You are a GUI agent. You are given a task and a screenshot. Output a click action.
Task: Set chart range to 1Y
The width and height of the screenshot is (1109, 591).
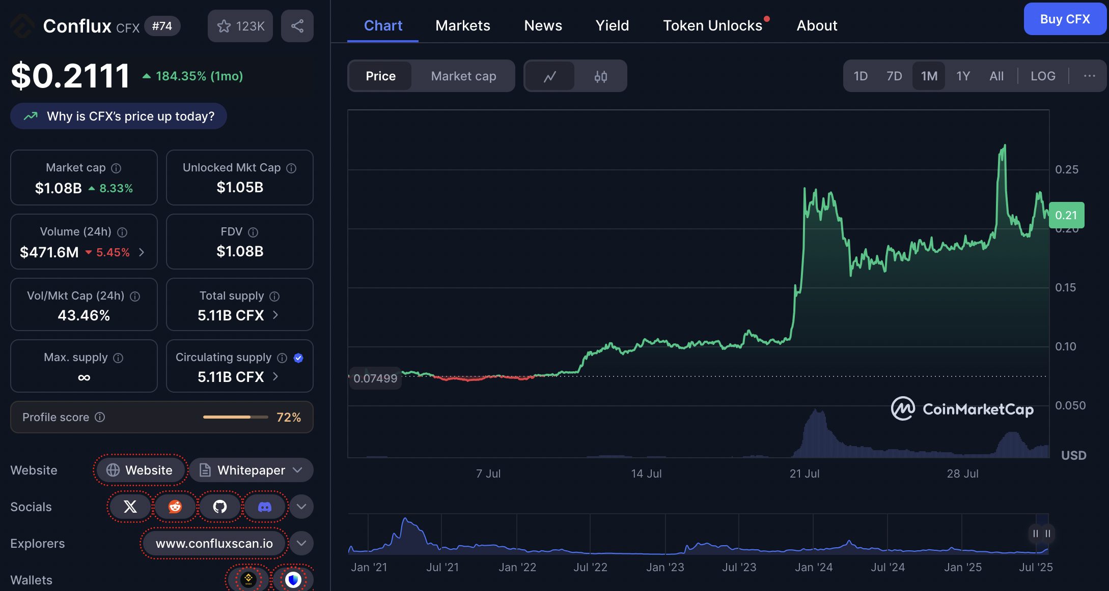pos(963,76)
